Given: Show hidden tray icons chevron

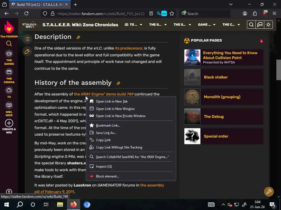Looking at the screenshot, I should (x=223, y=205).
